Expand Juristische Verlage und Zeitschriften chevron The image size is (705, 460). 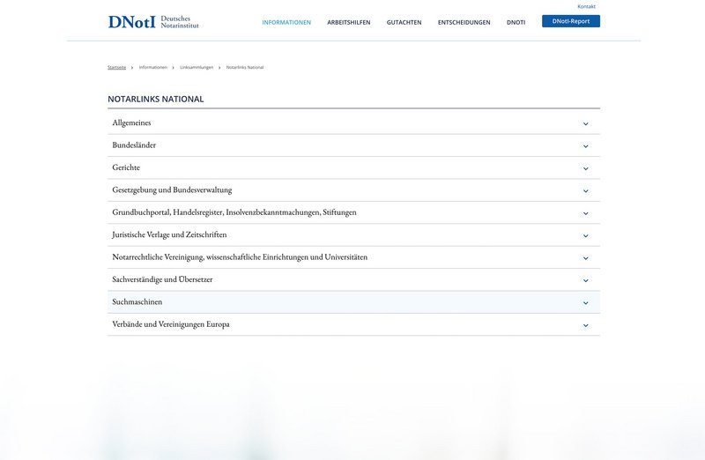point(585,235)
